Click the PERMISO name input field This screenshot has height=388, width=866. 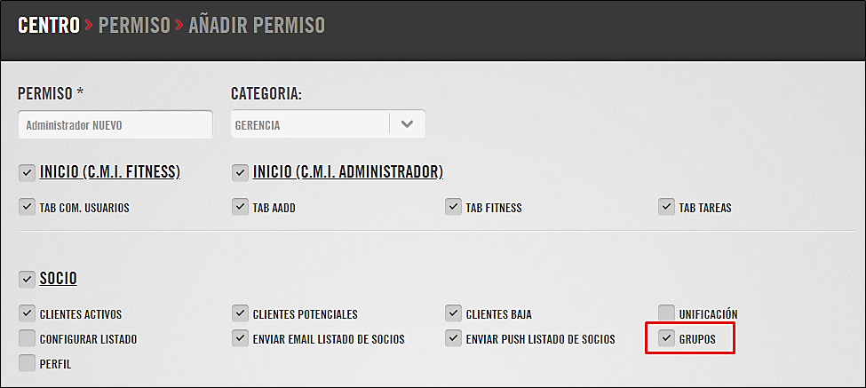coord(115,124)
